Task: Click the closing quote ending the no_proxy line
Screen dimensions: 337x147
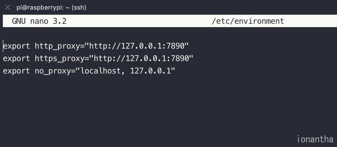Action: pos(173,69)
